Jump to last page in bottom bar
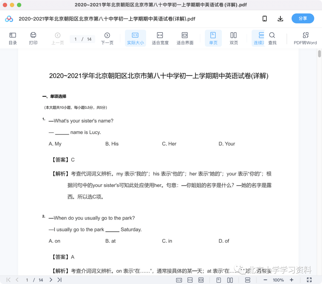The image size is (322, 284). click(x=60, y=280)
